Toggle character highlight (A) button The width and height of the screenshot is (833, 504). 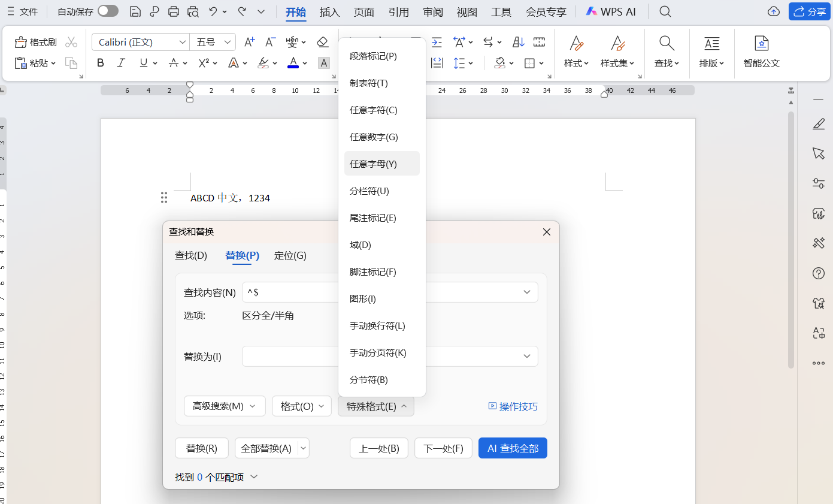[323, 62]
